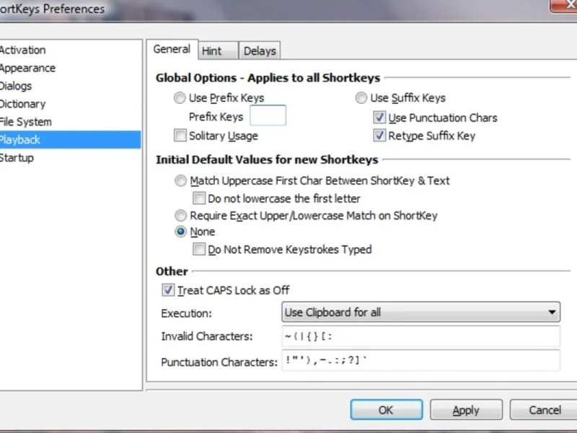
Task: Select Playback in the category list
Action: click(70, 140)
